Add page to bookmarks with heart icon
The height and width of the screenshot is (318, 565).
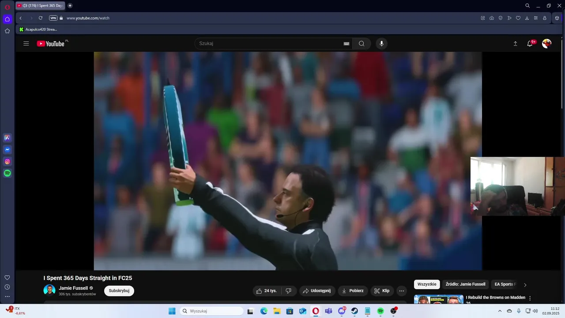tap(518, 18)
